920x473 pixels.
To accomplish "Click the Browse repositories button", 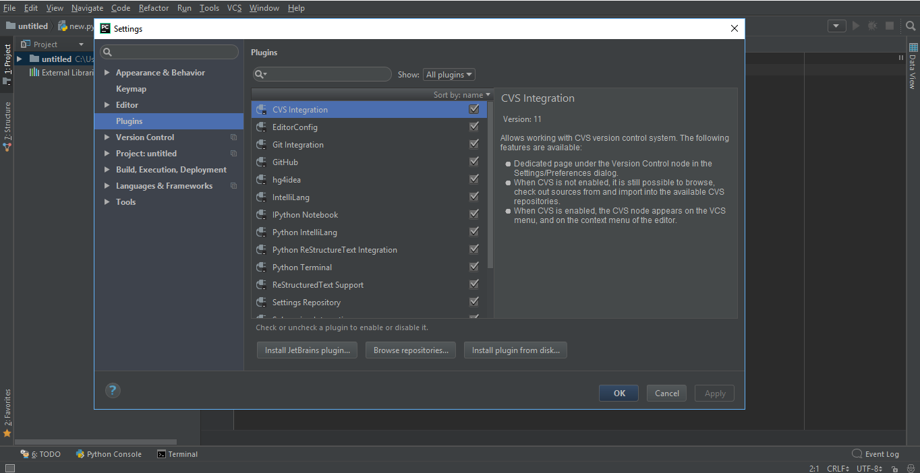I will point(410,350).
